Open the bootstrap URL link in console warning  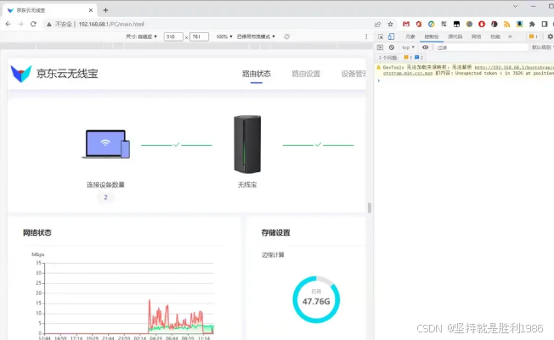coord(514,67)
